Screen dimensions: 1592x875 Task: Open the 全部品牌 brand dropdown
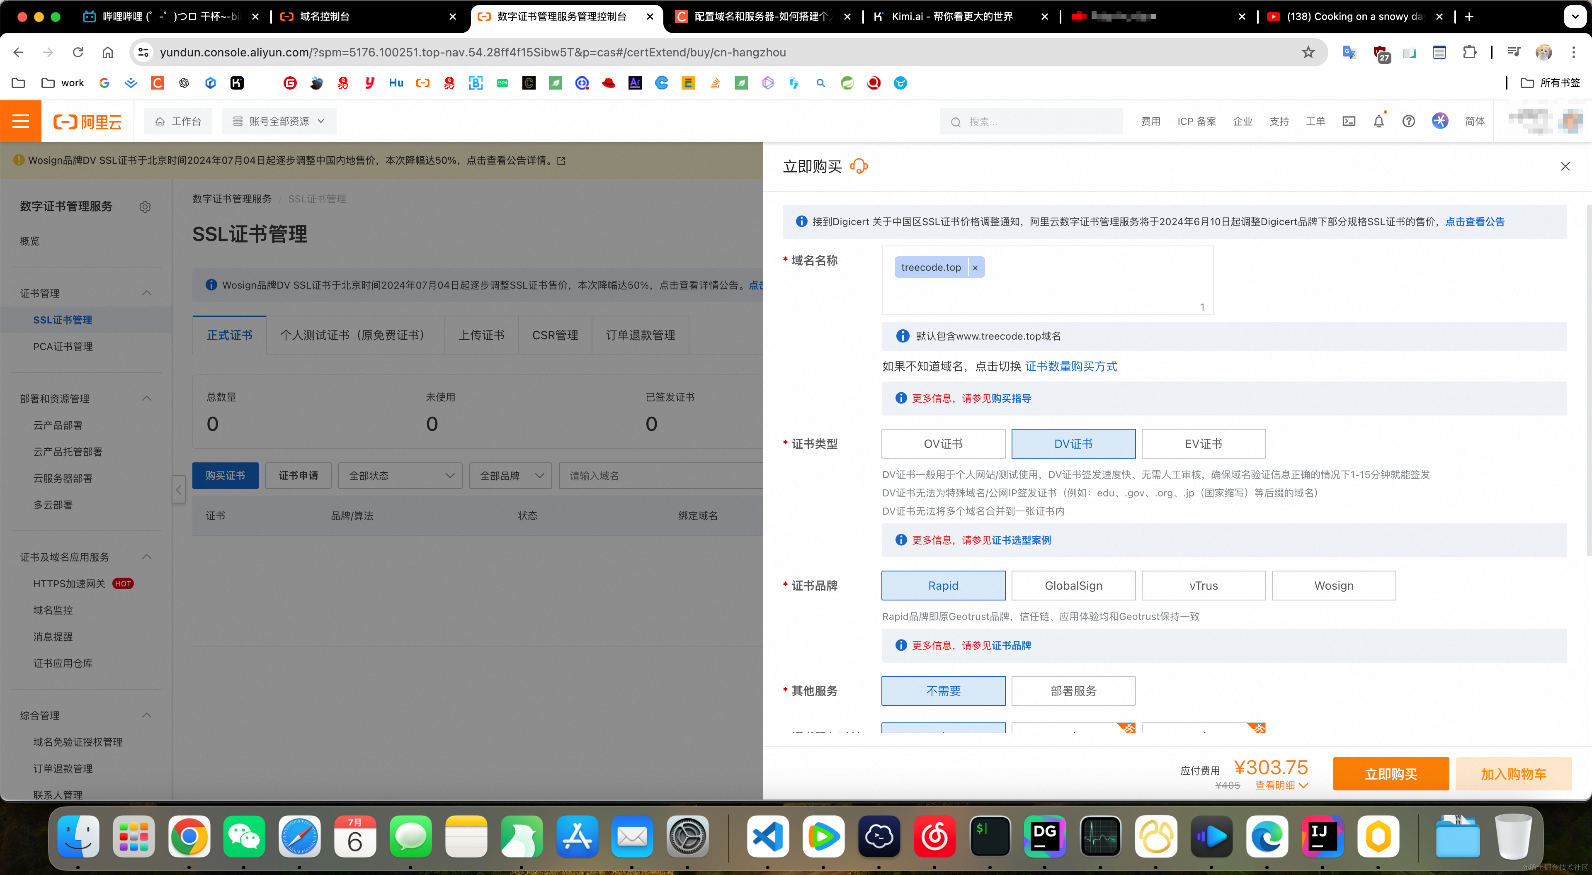click(510, 476)
